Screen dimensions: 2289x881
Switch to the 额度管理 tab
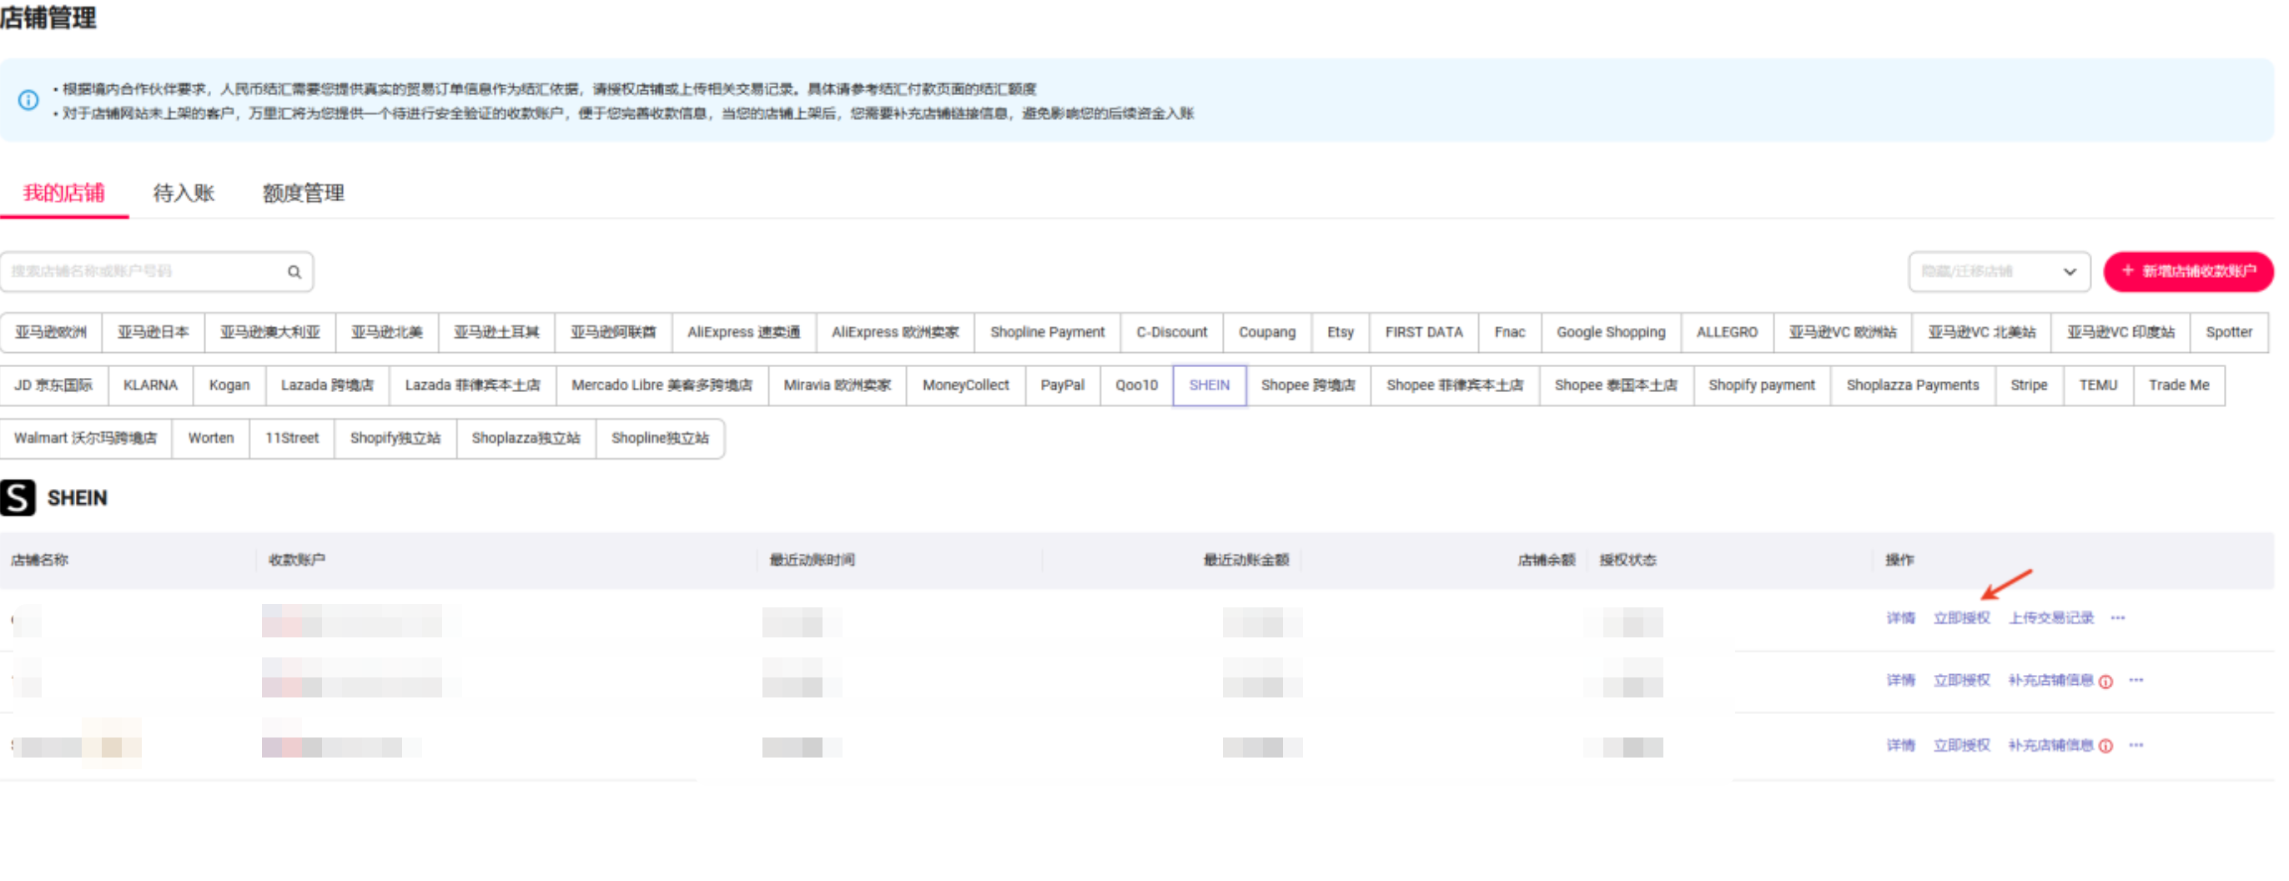tap(303, 193)
